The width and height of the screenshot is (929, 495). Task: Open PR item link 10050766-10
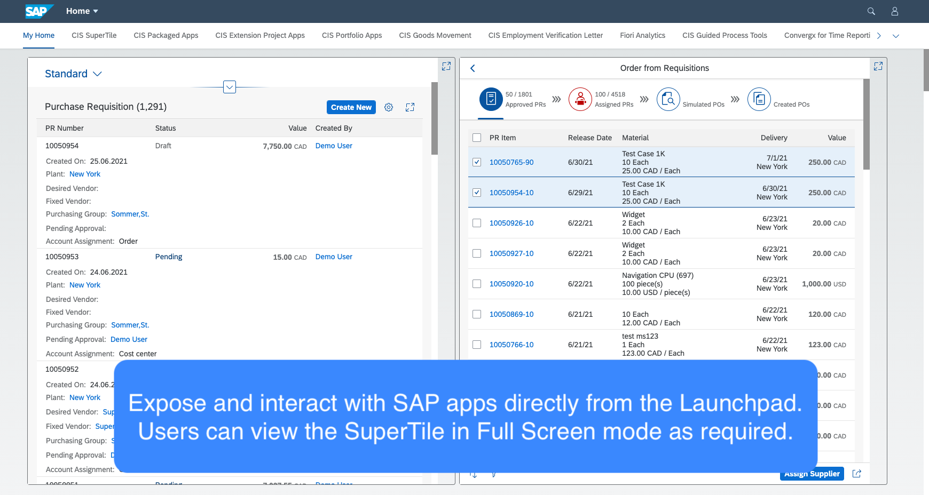[511, 345]
